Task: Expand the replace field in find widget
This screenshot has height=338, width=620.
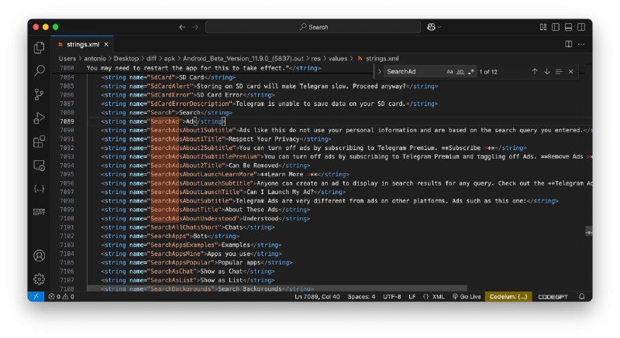Action: [x=379, y=72]
